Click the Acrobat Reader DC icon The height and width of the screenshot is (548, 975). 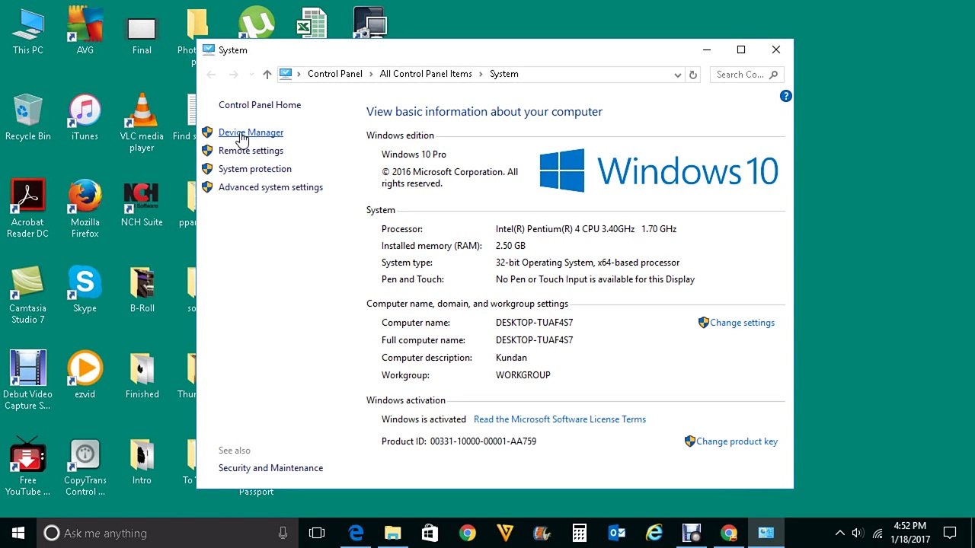[28, 209]
